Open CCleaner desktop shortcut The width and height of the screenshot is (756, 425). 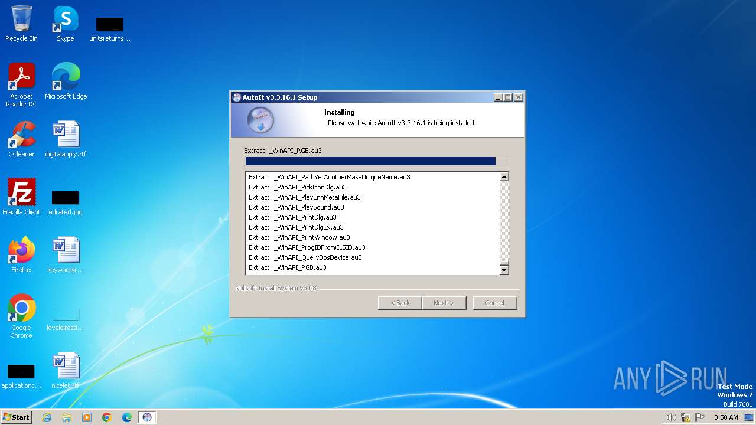coord(21,139)
